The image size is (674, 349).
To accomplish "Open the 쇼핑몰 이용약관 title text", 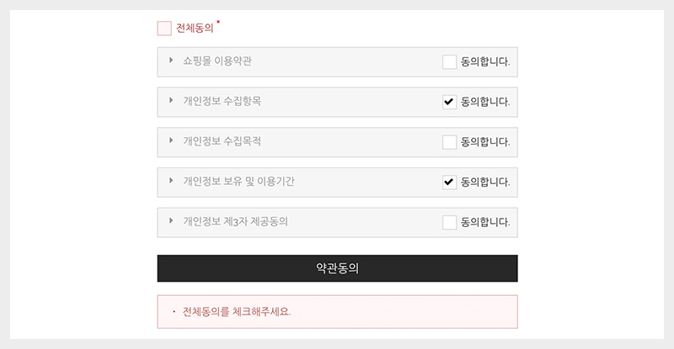I will [x=217, y=61].
